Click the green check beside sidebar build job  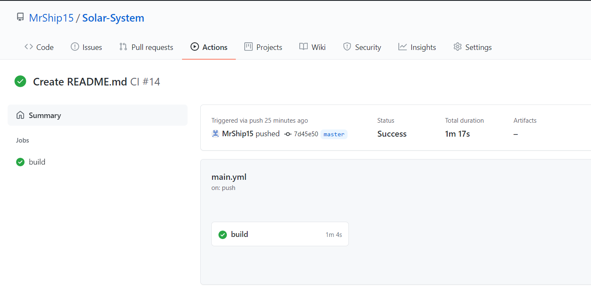coord(20,162)
